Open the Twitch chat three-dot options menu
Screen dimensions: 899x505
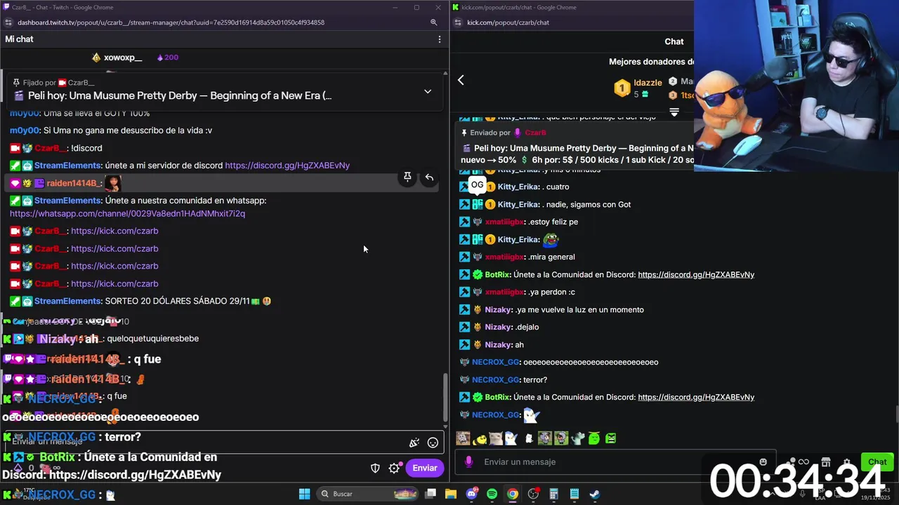click(439, 39)
